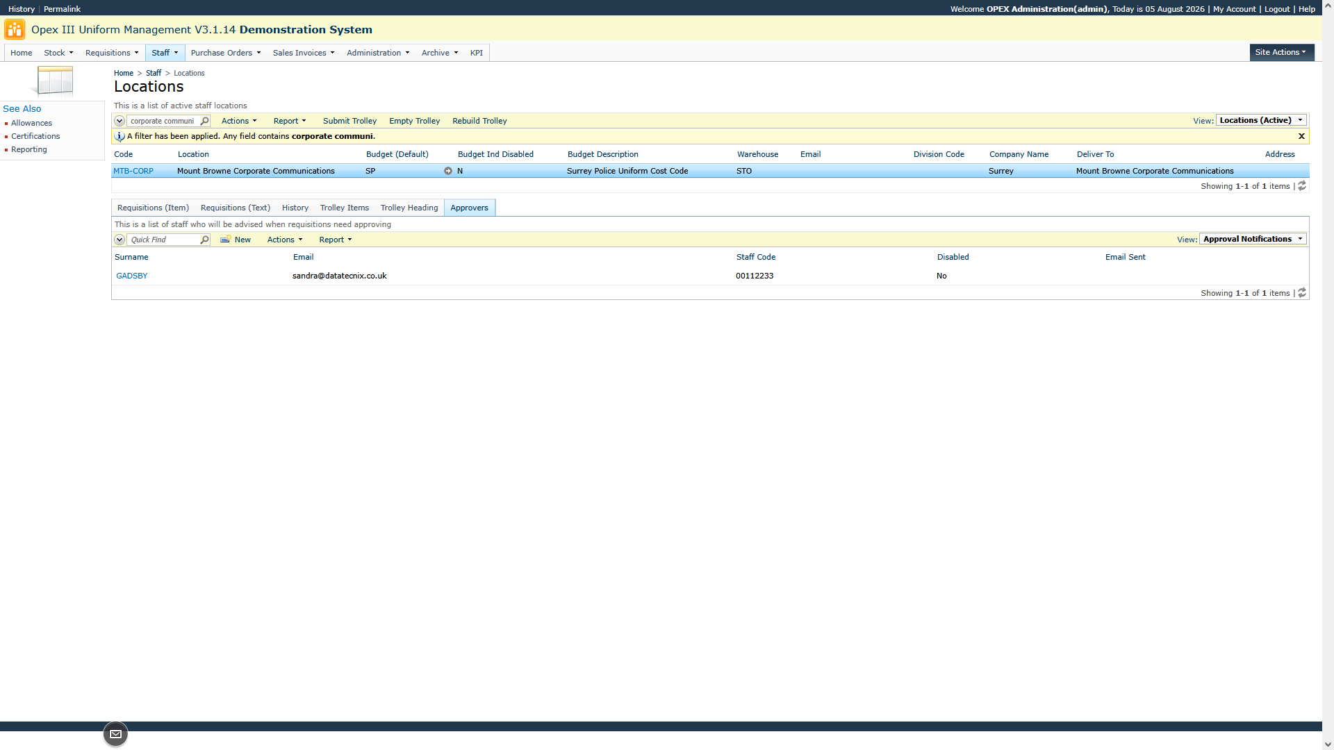Open My Account link
Image resolution: width=1334 pixels, height=750 pixels.
(x=1235, y=9)
